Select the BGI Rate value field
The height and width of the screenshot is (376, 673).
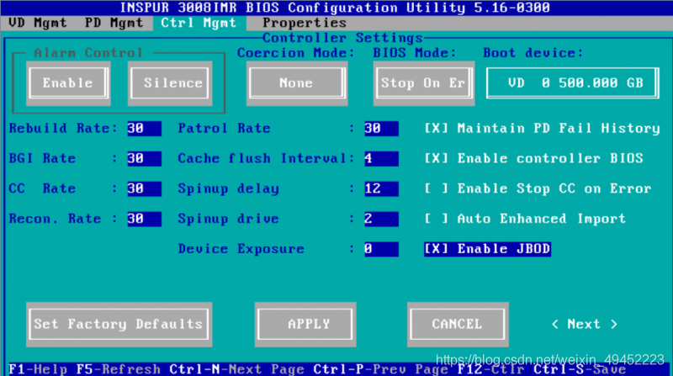click(144, 158)
